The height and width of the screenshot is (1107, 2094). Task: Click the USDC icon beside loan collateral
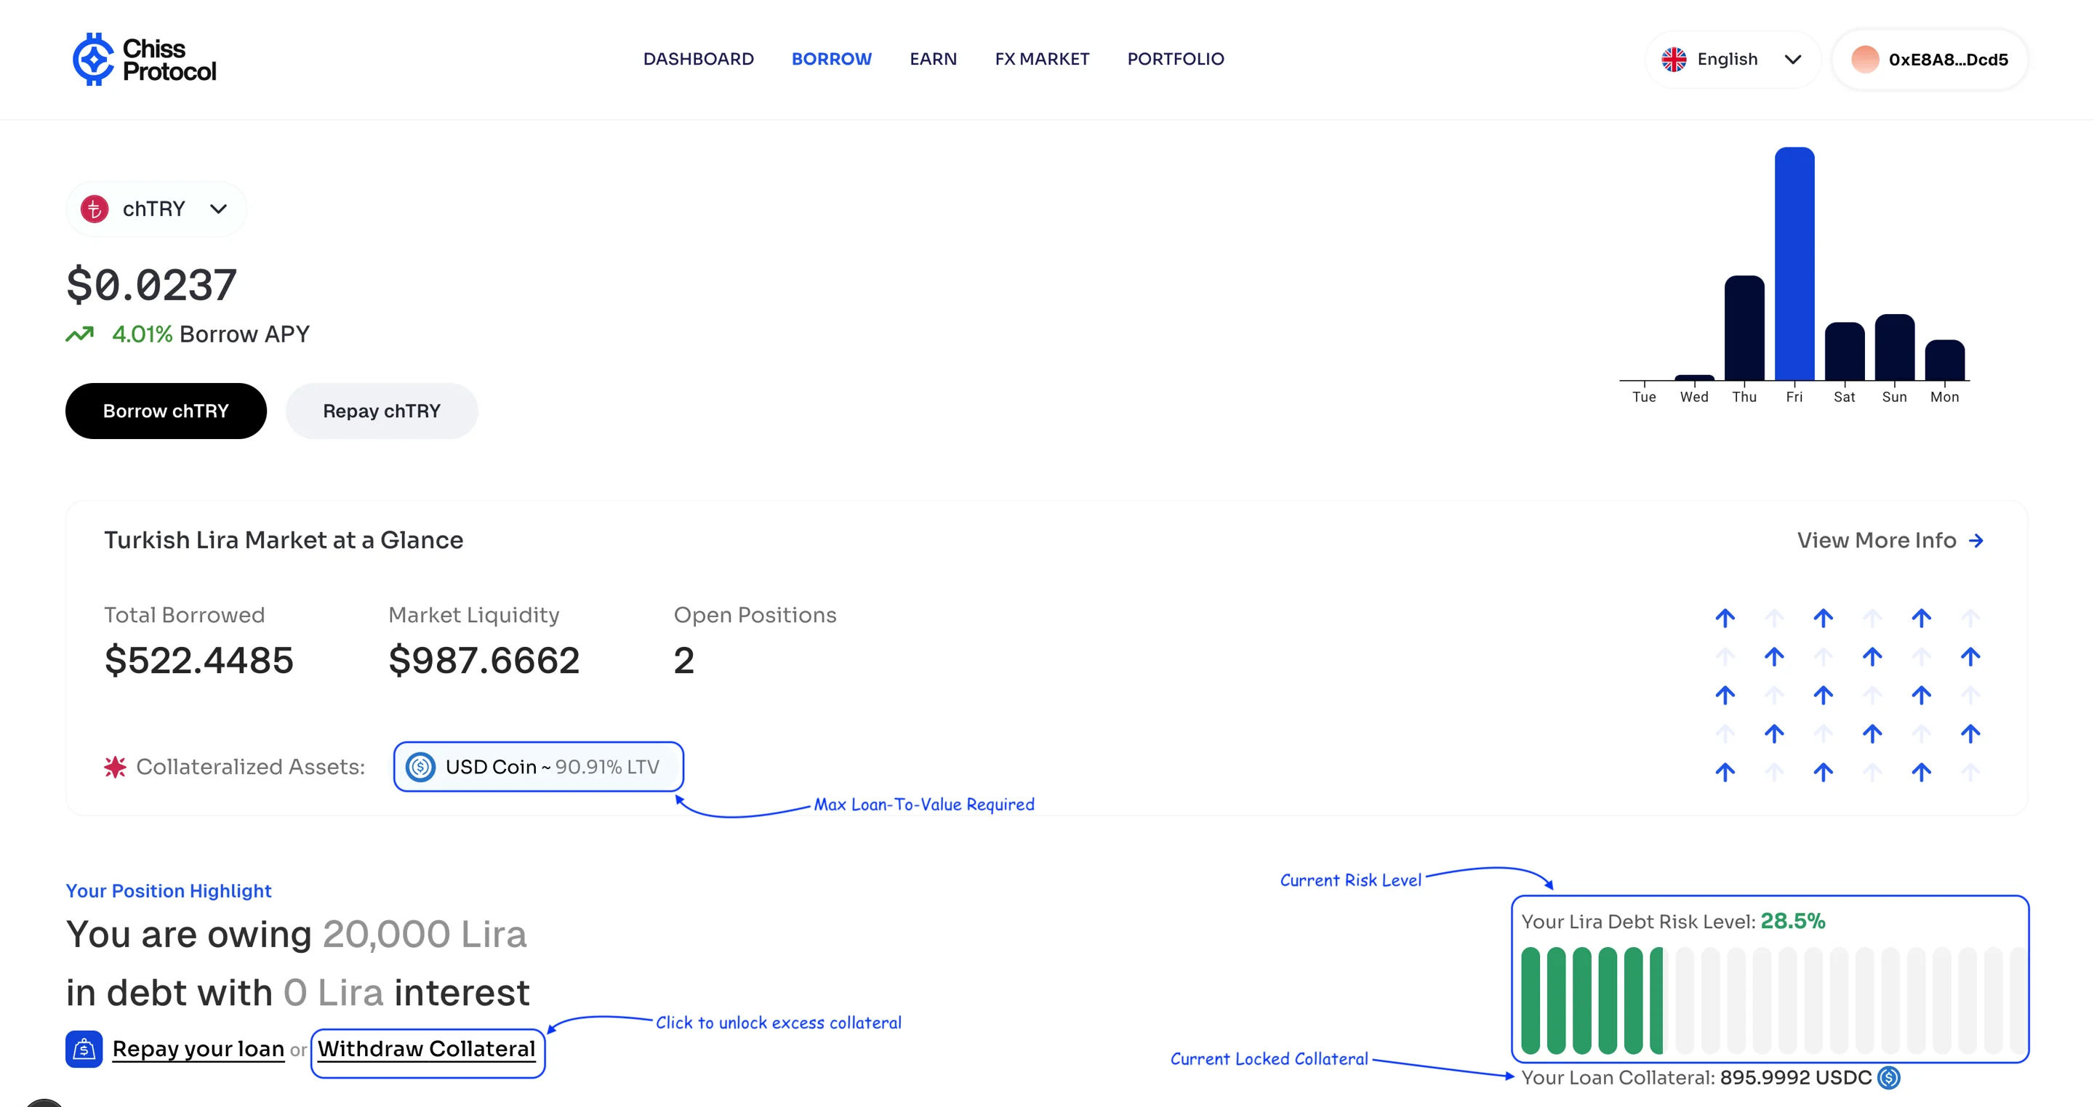pos(1888,1077)
